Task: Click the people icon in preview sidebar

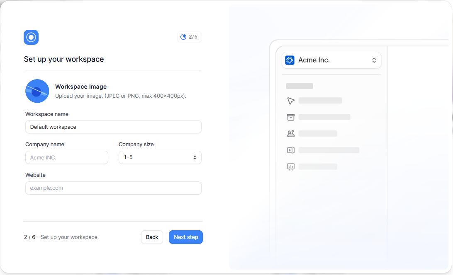Action: 291,134
